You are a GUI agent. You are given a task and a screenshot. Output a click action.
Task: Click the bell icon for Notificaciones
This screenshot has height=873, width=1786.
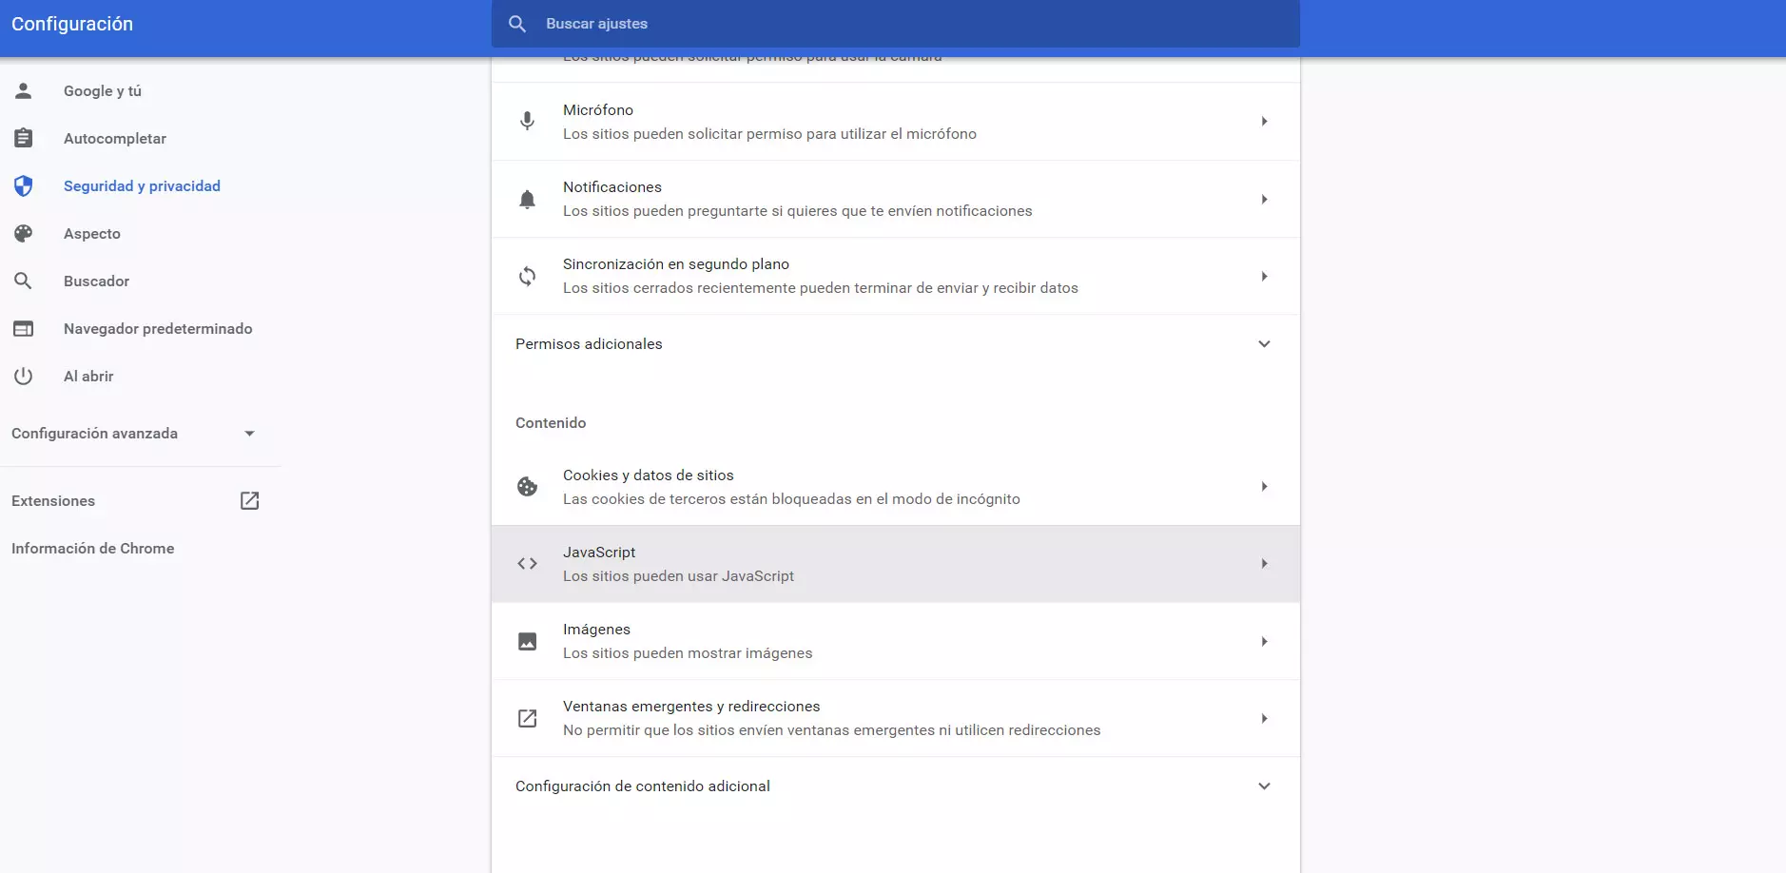(x=529, y=198)
